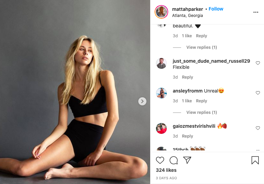Like gaiozmestvirishvili's comment

coord(258,128)
